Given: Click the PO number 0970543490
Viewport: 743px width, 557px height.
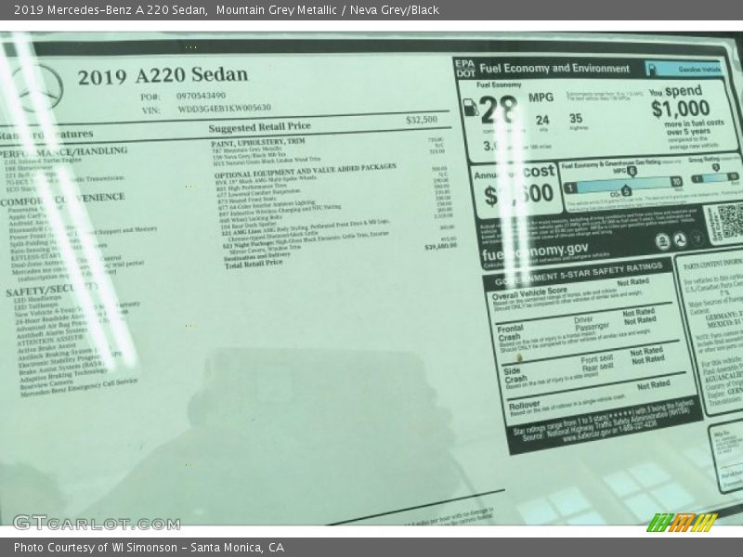Looking at the screenshot, I should pyautogui.click(x=201, y=96).
